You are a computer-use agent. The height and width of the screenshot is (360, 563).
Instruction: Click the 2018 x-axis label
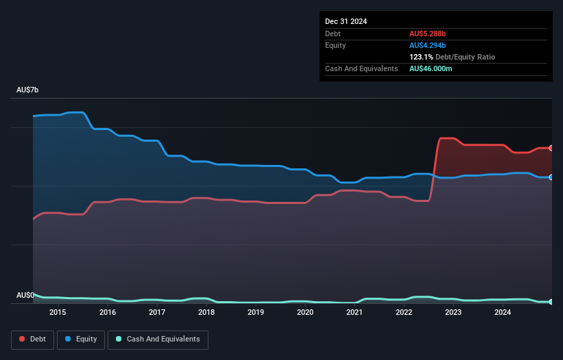(x=206, y=312)
